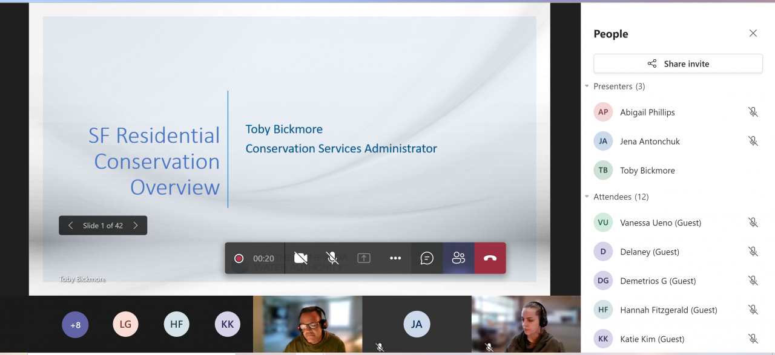Click Vanessa Ueno muted mic icon
Viewport: 775px width, 355px height.
[x=753, y=223]
